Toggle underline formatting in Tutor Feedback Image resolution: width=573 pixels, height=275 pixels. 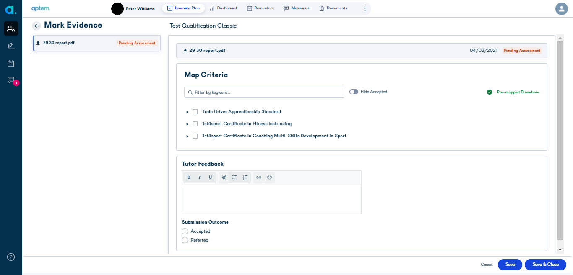coord(211,177)
